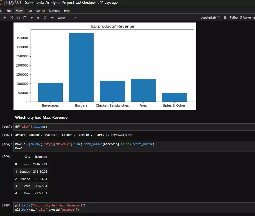Click the debugger bug icon
The image size is (255, 216).
pyautogui.click(x=225, y=18)
